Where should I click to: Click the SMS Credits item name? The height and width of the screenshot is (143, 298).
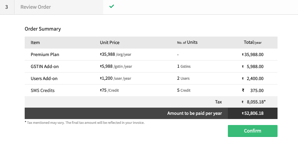[x=43, y=91]
